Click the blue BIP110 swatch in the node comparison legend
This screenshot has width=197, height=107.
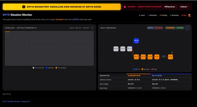click(x=134, y=69)
